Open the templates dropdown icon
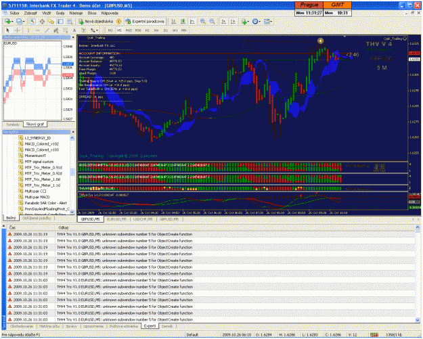Screen dimensions: 423x339 click(x=267, y=21)
